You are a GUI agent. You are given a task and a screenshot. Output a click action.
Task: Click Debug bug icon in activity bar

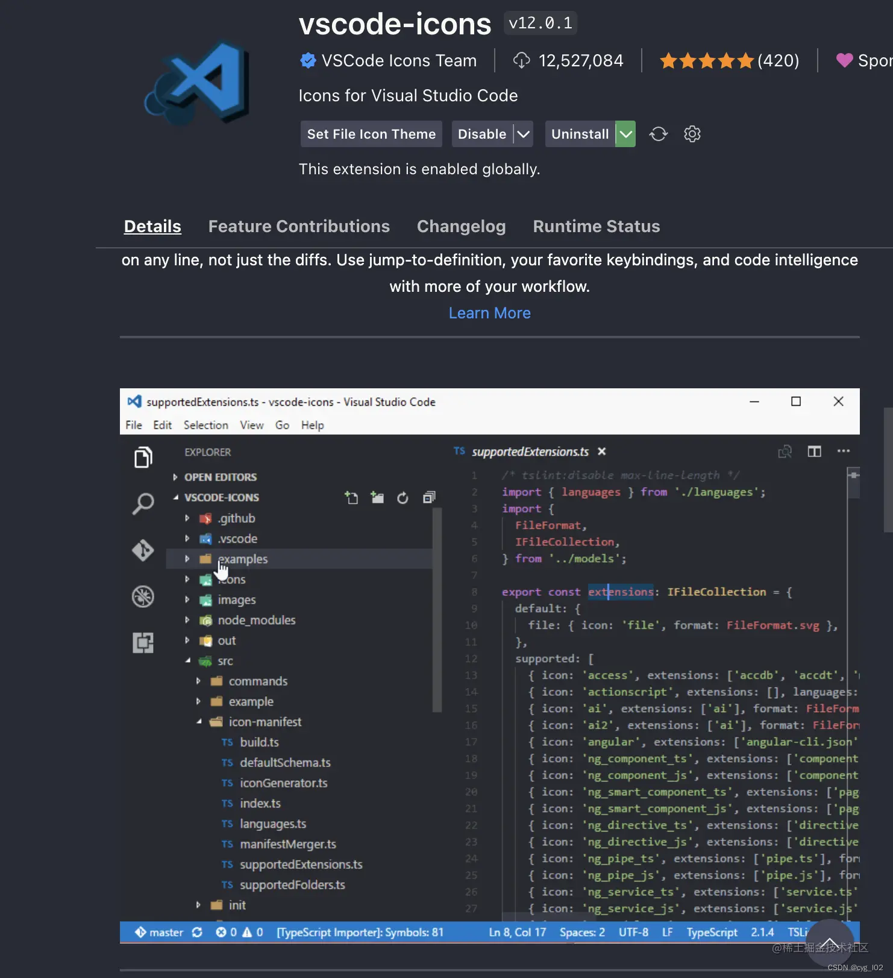143,596
